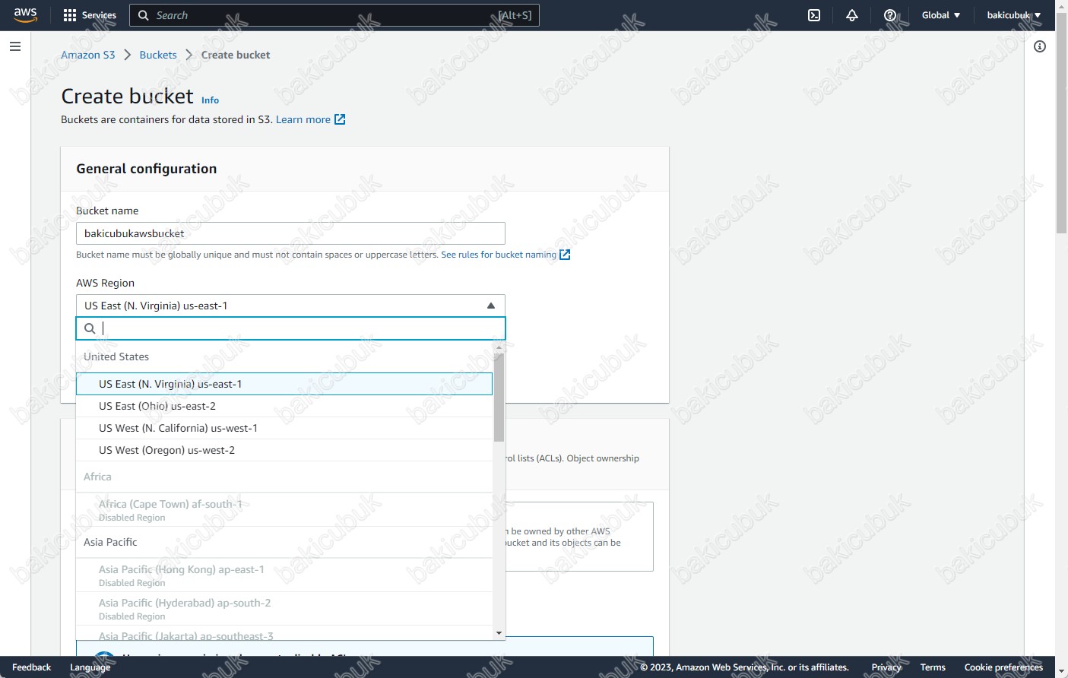The image size is (1068, 678).
Task: Launch the CloudShell terminal icon
Action: 814,15
